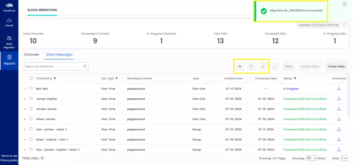353x165 pixels.
Task: Open Slack Migration in sidebar
Action: coord(9,42)
